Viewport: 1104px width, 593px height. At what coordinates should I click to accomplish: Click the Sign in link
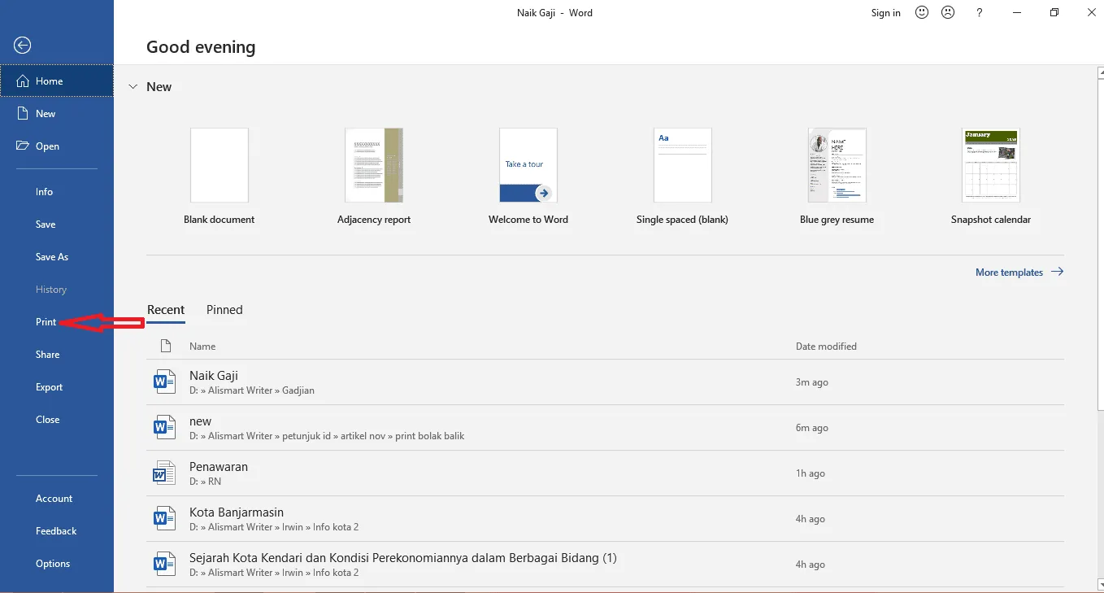click(885, 13)
